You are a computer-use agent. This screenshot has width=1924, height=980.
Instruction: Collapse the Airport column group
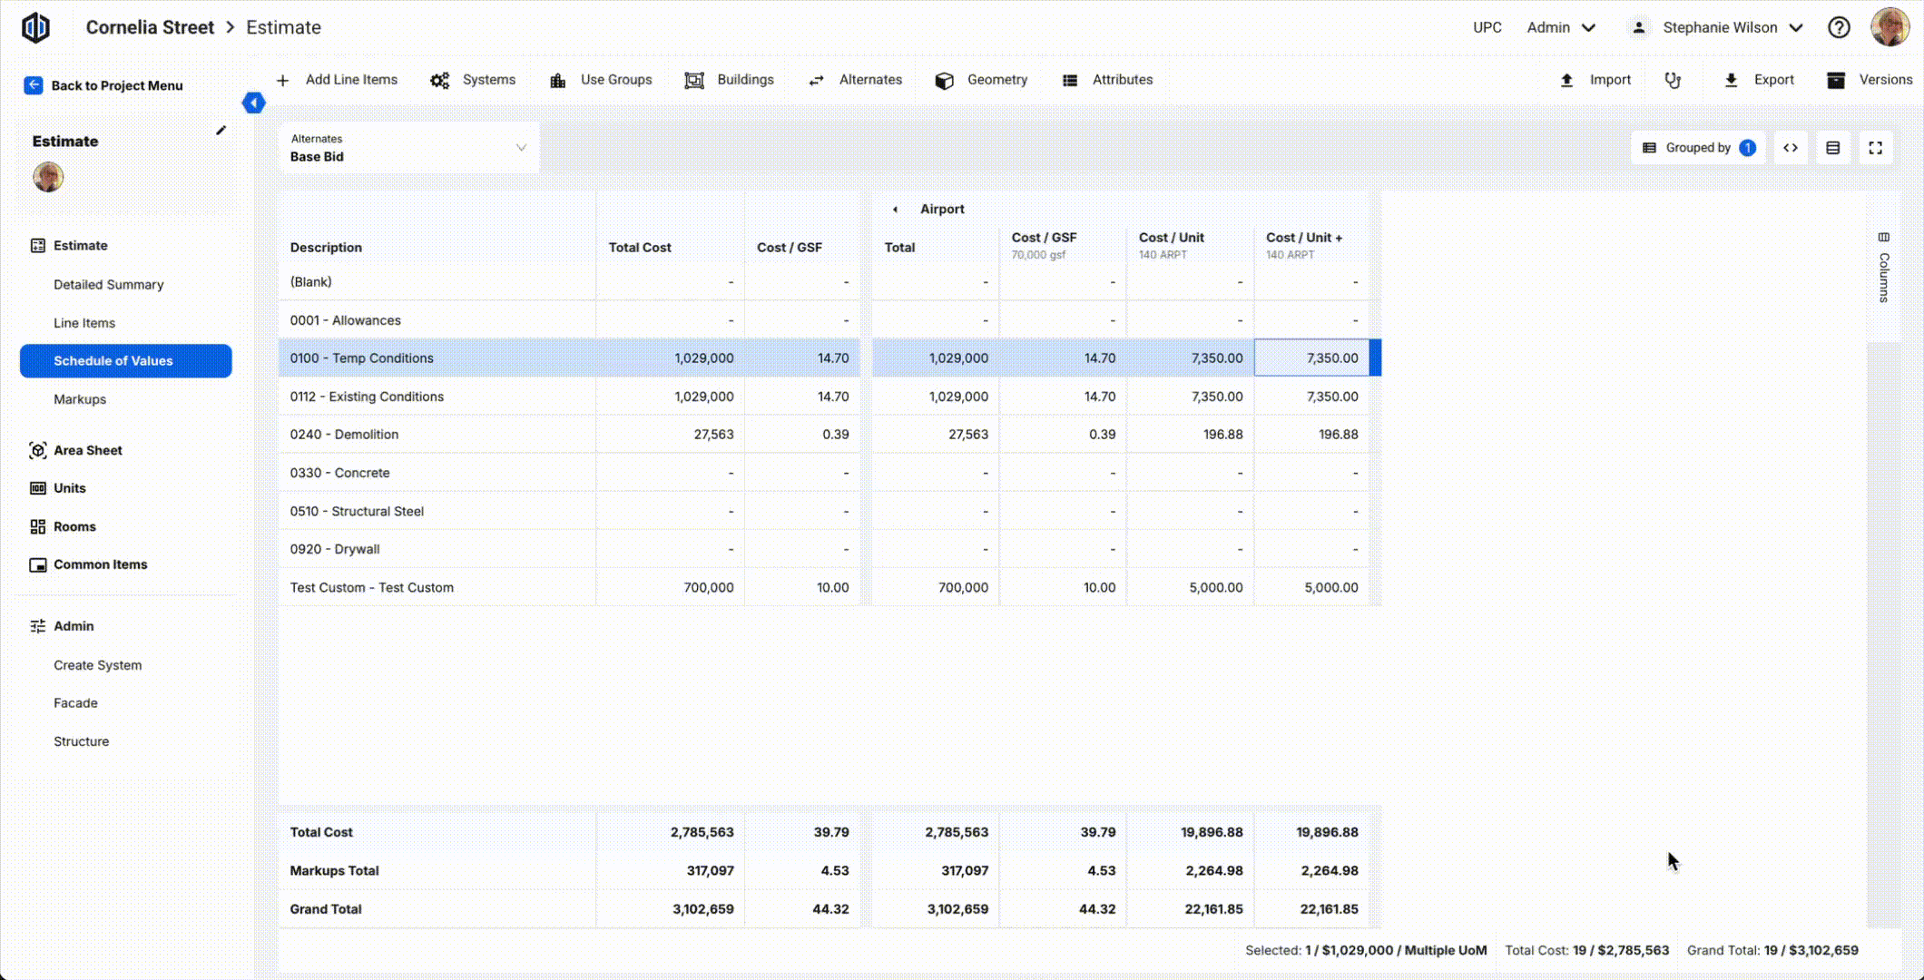tap(895, 209)
